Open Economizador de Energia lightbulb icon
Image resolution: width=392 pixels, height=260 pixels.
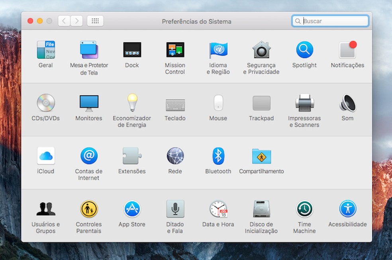click(x=132, y=103)
